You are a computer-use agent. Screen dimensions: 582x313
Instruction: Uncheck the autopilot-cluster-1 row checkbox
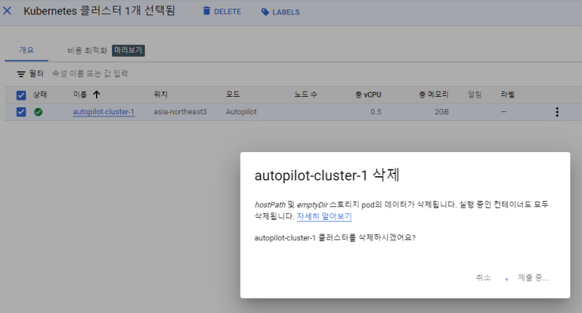[21, 112]
